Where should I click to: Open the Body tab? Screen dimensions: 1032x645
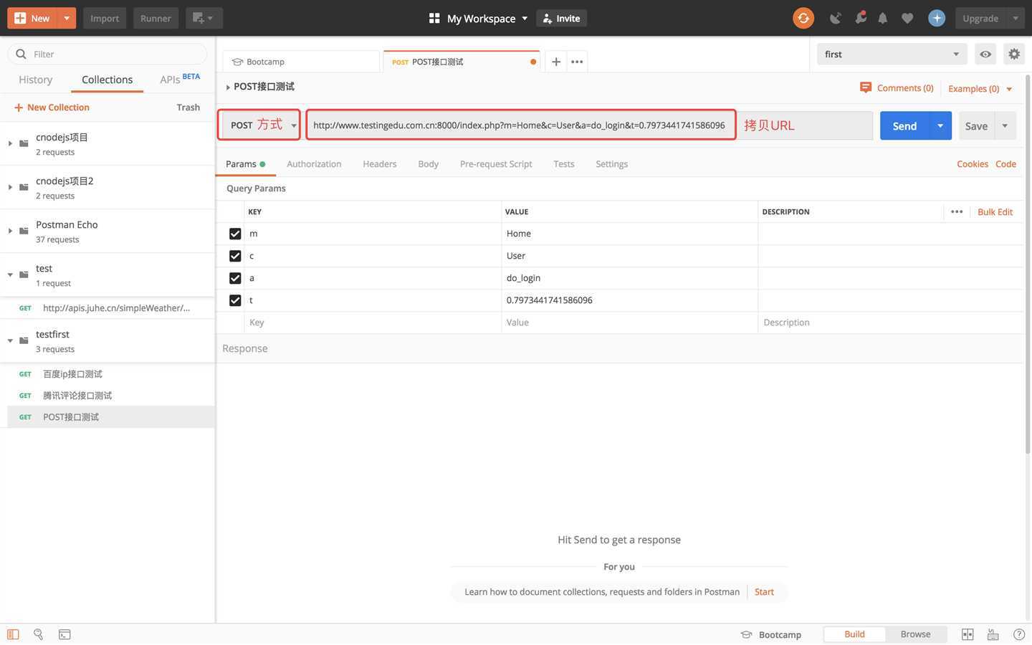tap(429, 164)
